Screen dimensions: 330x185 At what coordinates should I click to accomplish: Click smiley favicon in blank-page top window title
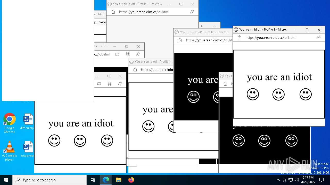point(110,4)
